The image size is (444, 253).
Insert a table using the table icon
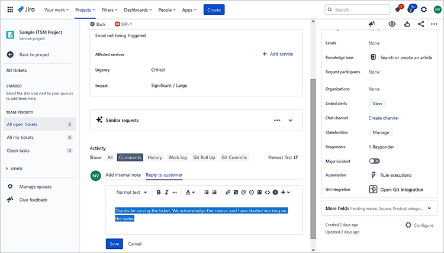pos(259,192)
